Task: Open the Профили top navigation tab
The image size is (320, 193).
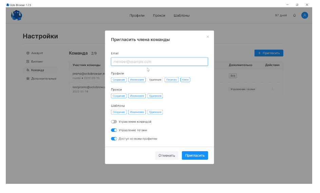Action: tap(137, 16)
